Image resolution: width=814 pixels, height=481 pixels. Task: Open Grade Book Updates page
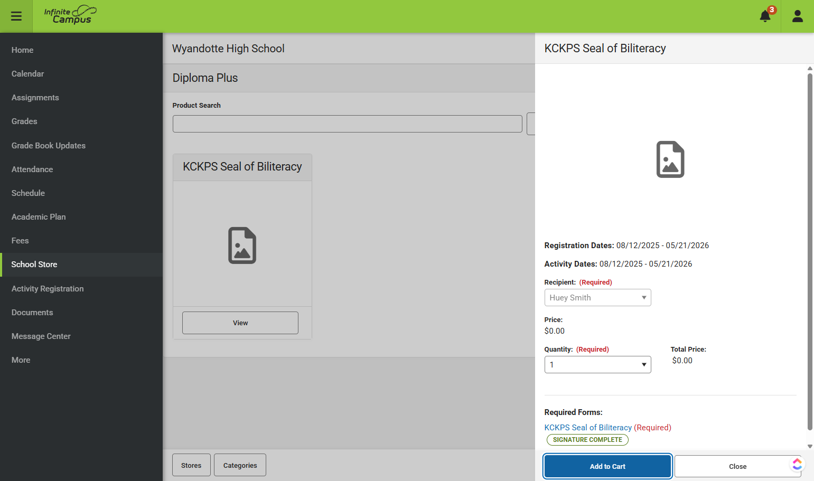pyautogui.click(x=81, y=146)
